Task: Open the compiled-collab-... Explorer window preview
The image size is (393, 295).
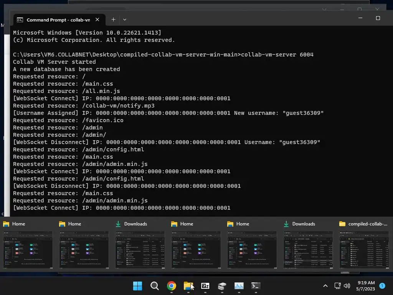Action: 364,250
